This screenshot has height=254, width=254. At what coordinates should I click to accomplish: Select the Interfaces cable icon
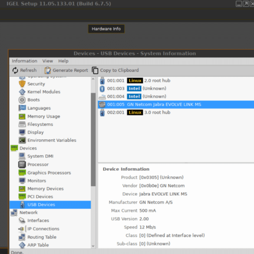click(22, 221)
